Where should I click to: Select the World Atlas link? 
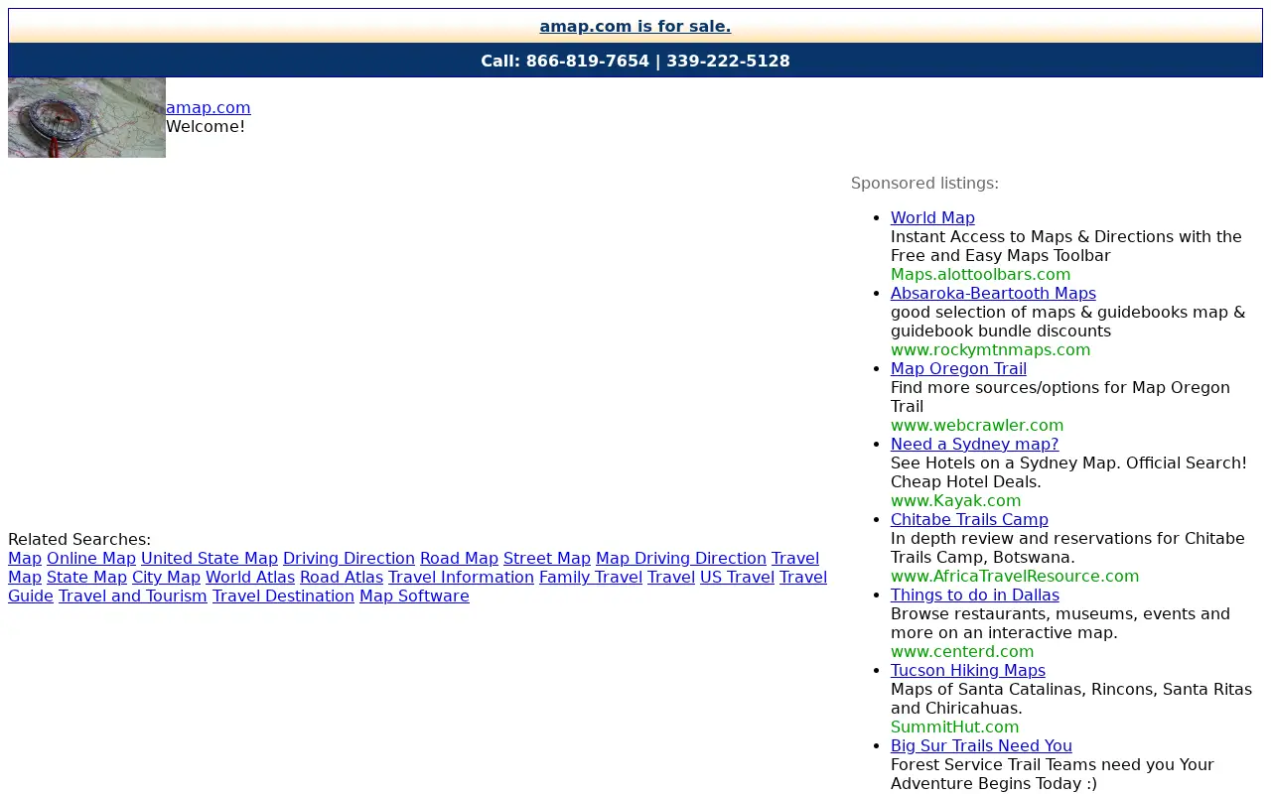coord(250,577)
